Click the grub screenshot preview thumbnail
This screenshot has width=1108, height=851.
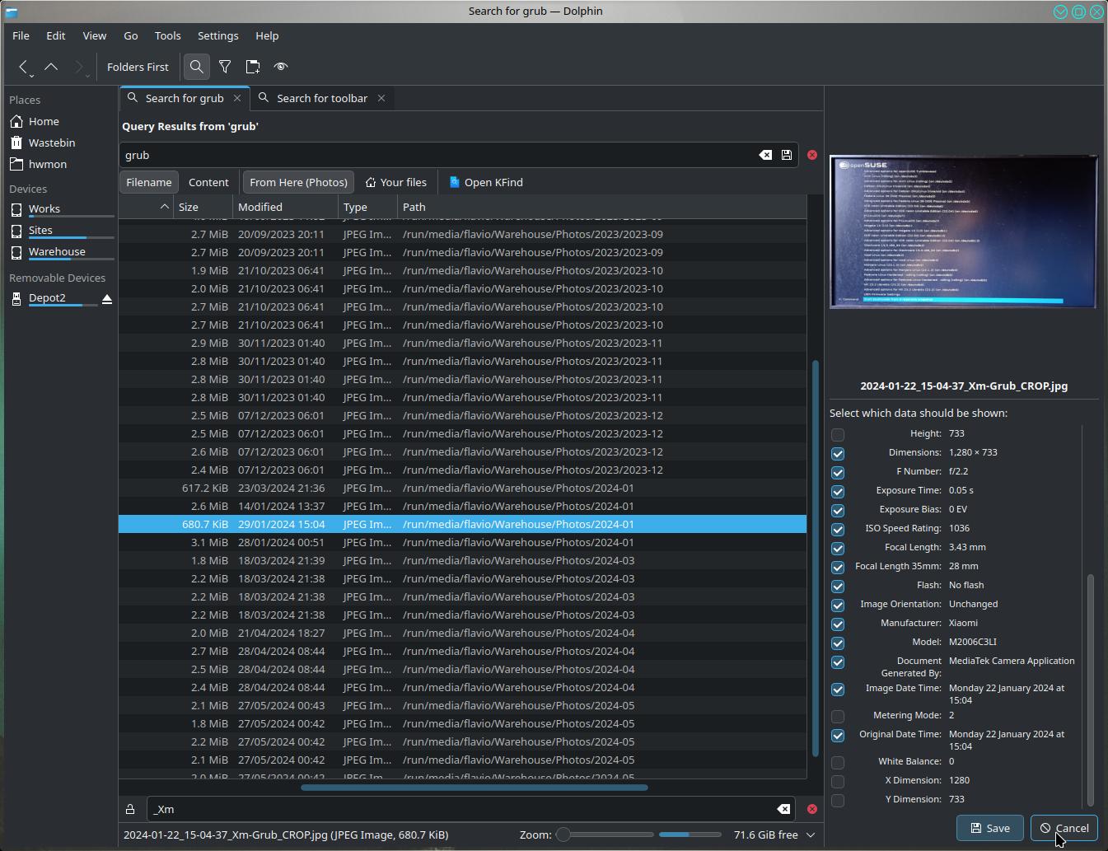tap(963, 231)
